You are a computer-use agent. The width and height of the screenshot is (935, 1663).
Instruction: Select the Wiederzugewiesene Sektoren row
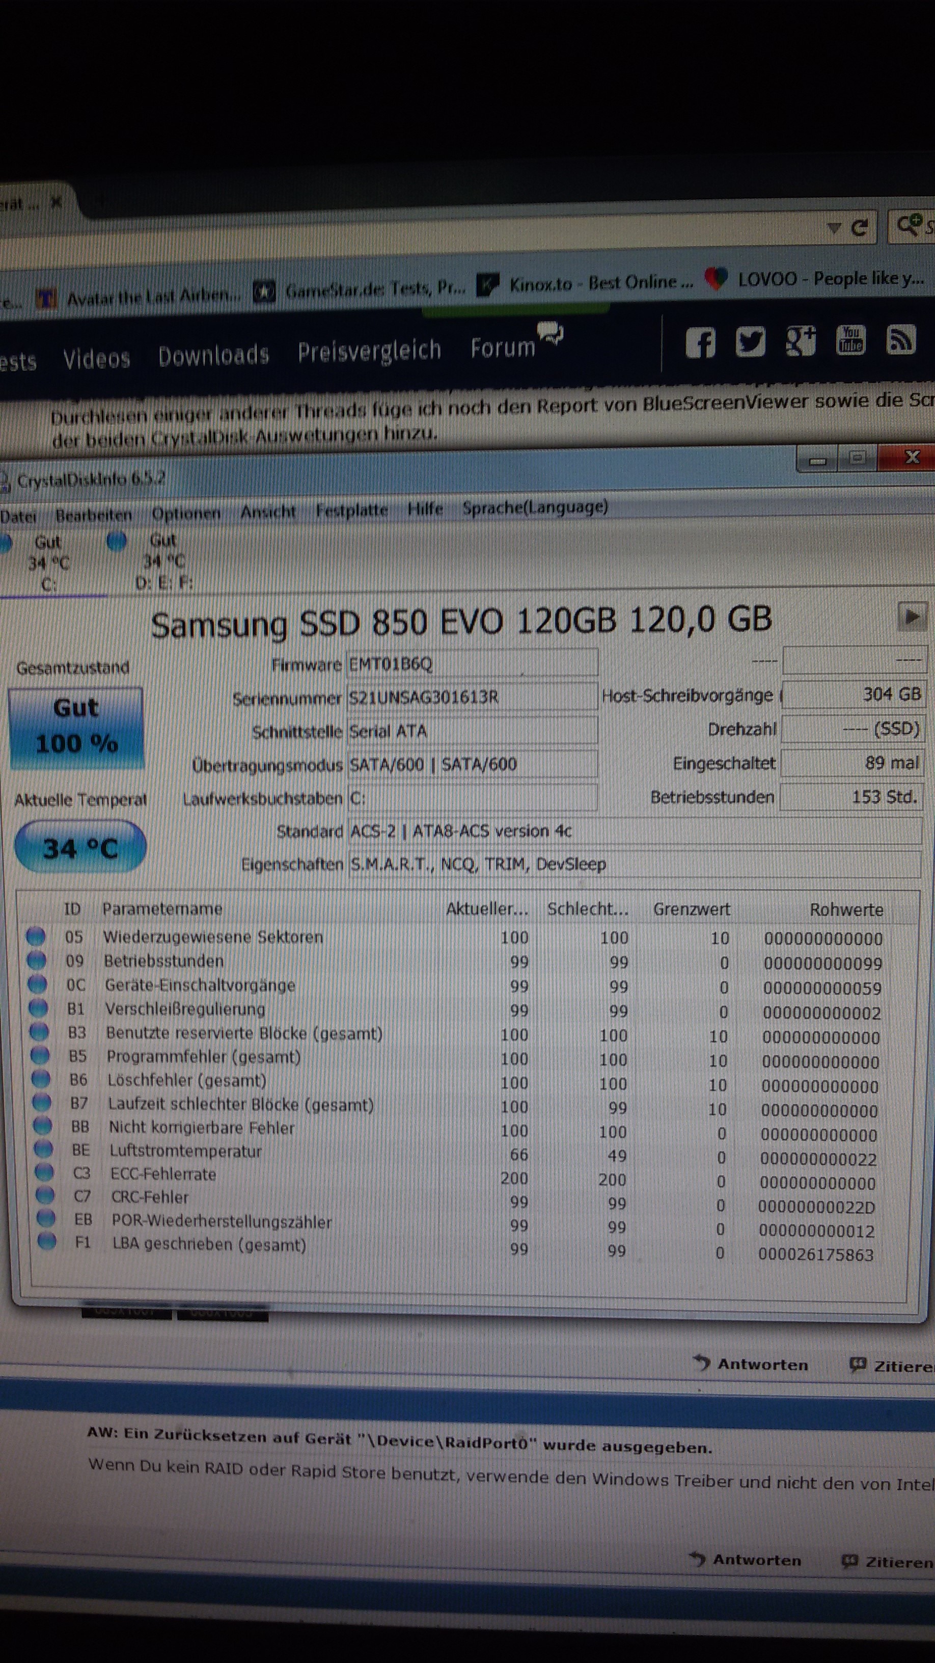click(x=454, y=937)
